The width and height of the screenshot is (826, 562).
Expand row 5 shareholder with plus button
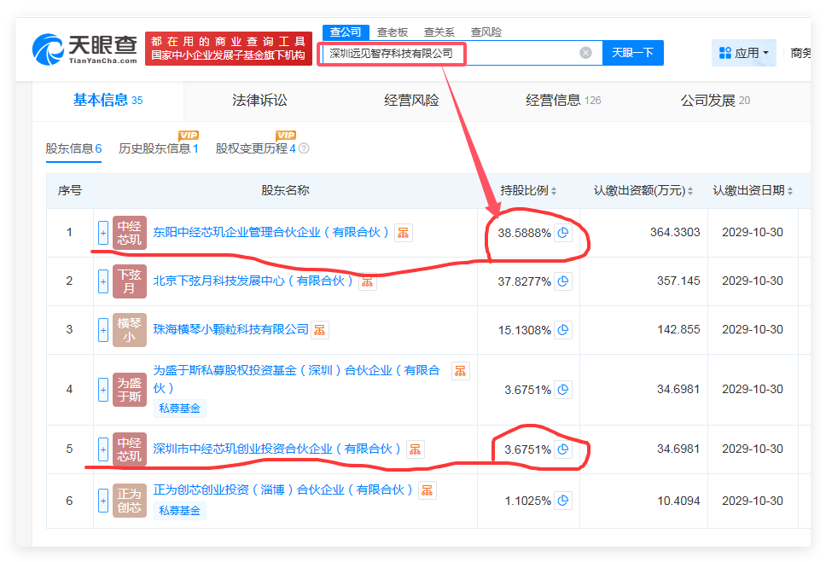(x=103, y=449)
